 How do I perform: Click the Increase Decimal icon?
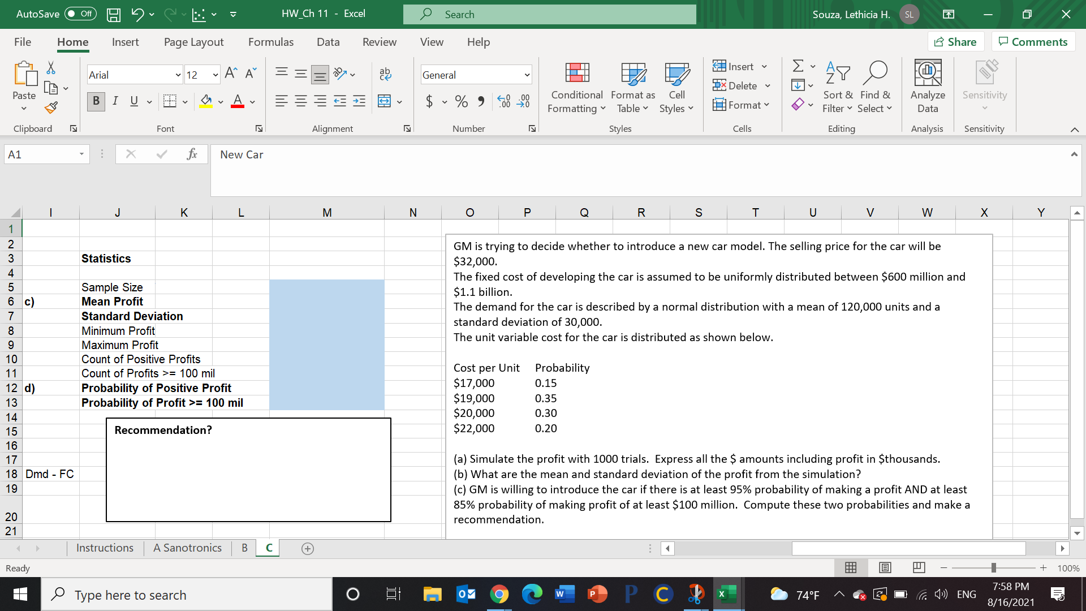click(x=503, y=102)
